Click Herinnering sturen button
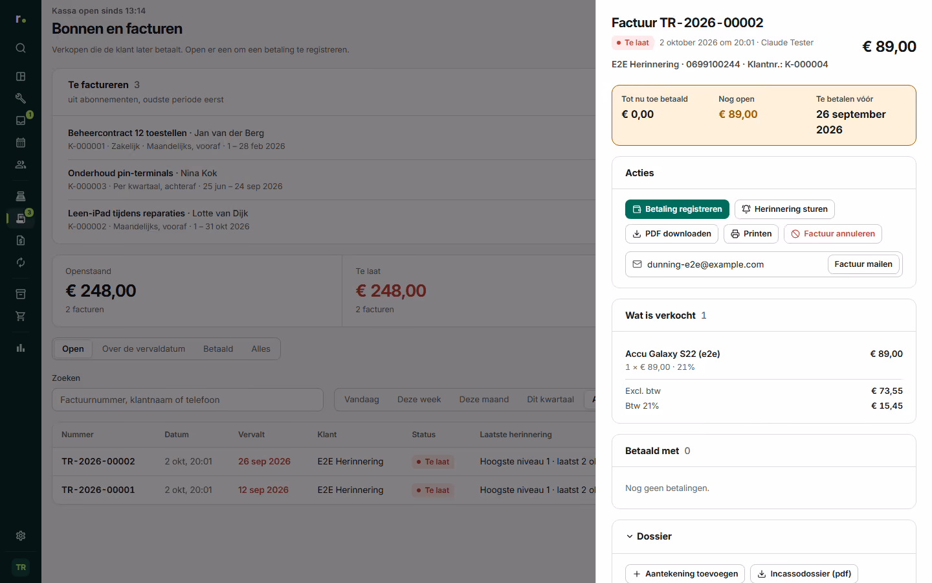 784,209
